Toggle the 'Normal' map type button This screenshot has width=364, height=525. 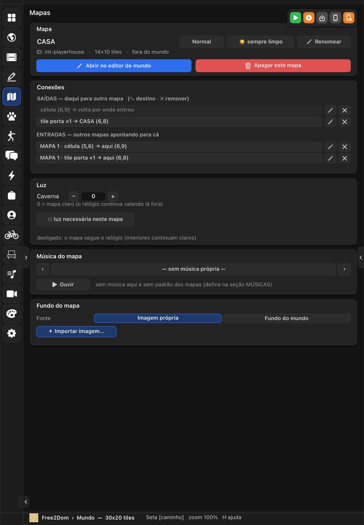point(202,42)
